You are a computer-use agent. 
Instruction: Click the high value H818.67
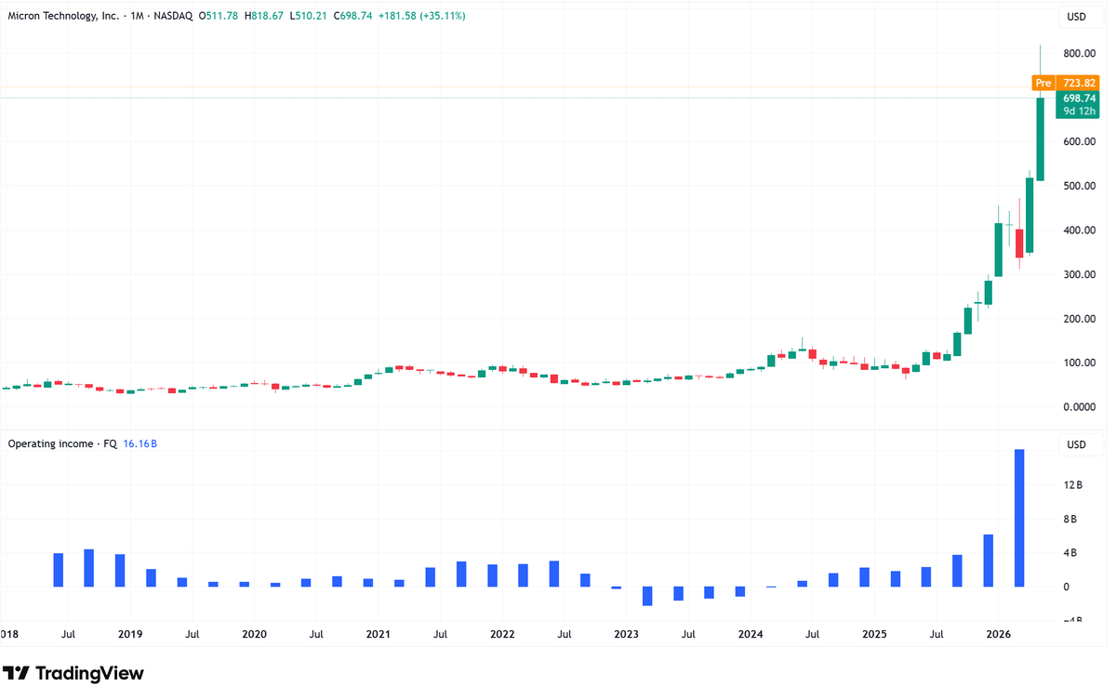click(x=266, y=17)
